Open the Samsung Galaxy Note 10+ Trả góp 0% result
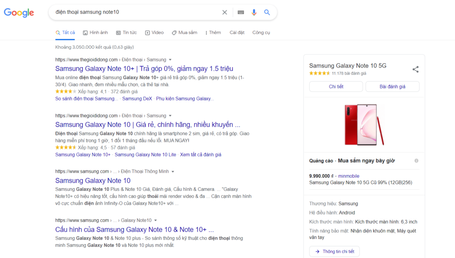The image size is (455, 258). coord(144,69)
